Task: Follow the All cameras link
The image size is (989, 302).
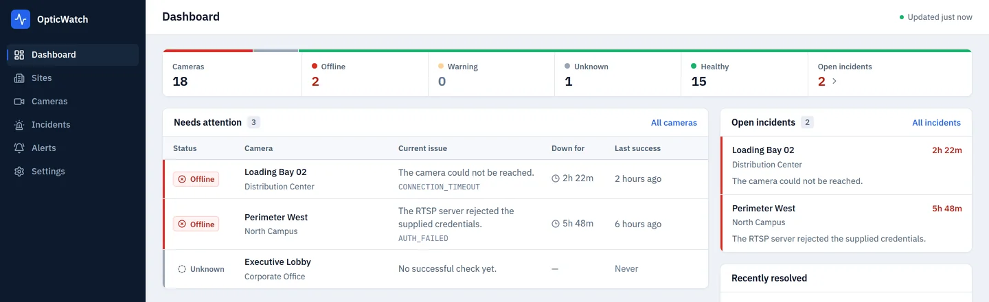Action: (x=674, y=123)
